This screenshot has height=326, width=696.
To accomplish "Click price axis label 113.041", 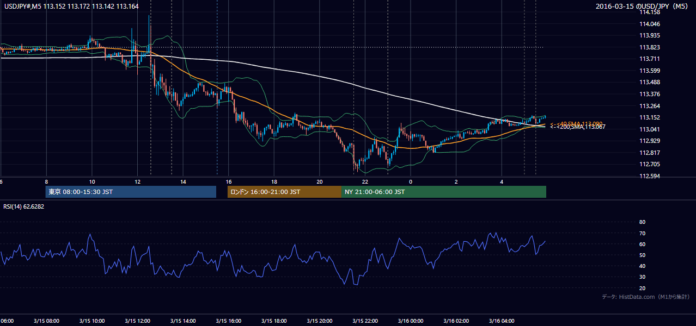I will pos(650,129).
